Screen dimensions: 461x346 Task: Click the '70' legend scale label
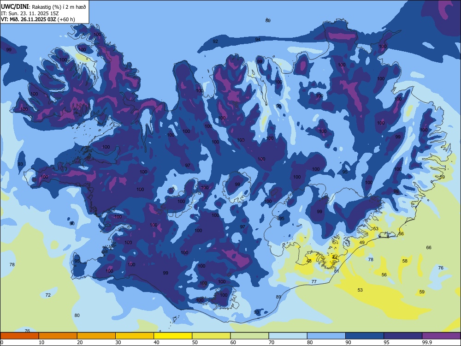(x=272, y=342)
